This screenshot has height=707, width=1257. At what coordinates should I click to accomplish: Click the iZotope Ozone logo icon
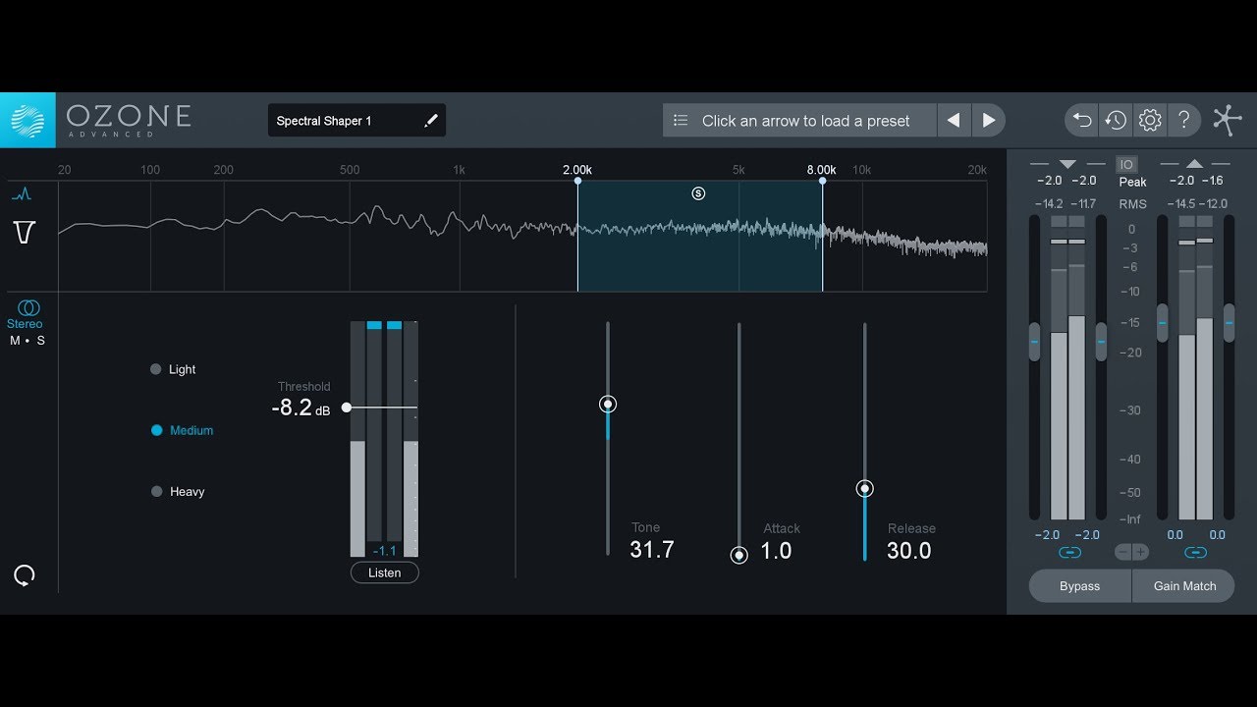[x=27, y=120]
